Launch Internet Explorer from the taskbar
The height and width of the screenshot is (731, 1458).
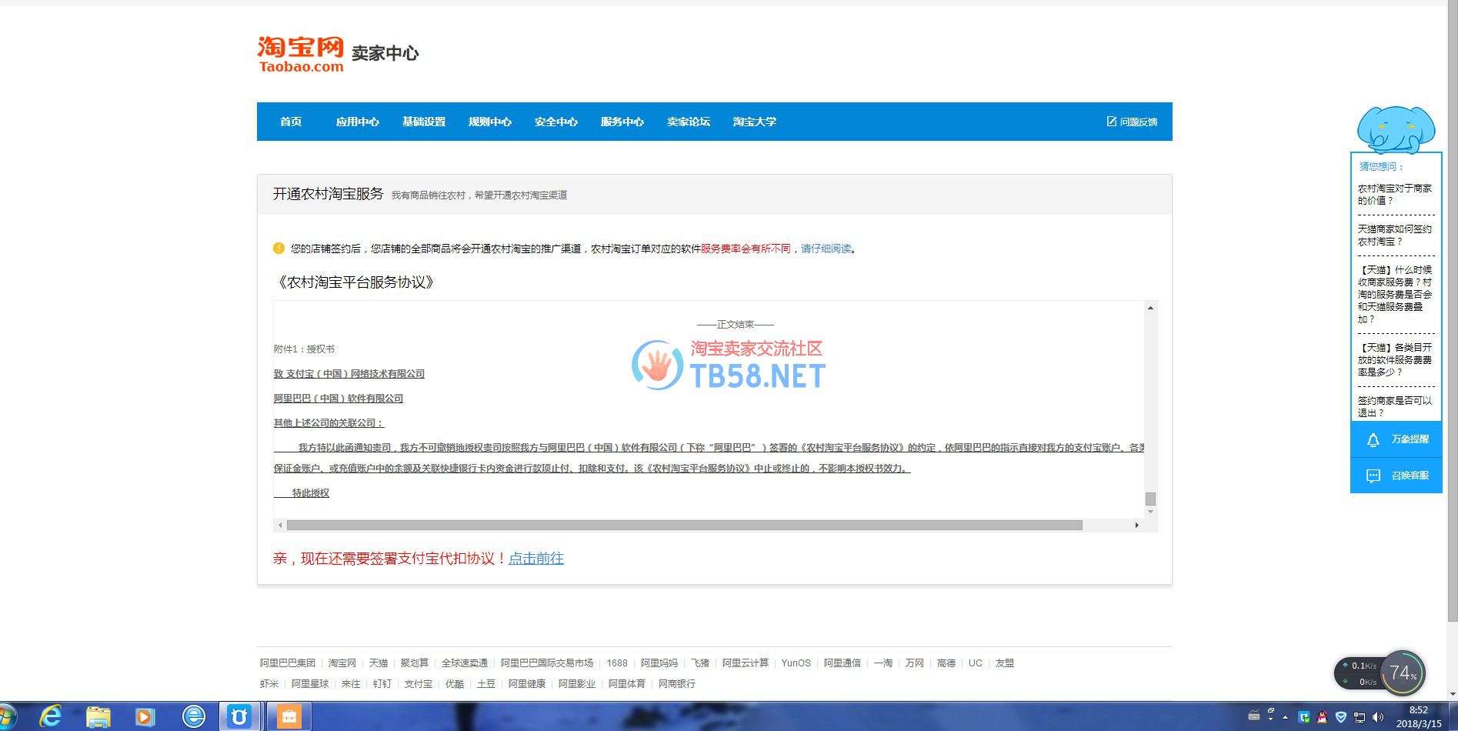[51, 716]
